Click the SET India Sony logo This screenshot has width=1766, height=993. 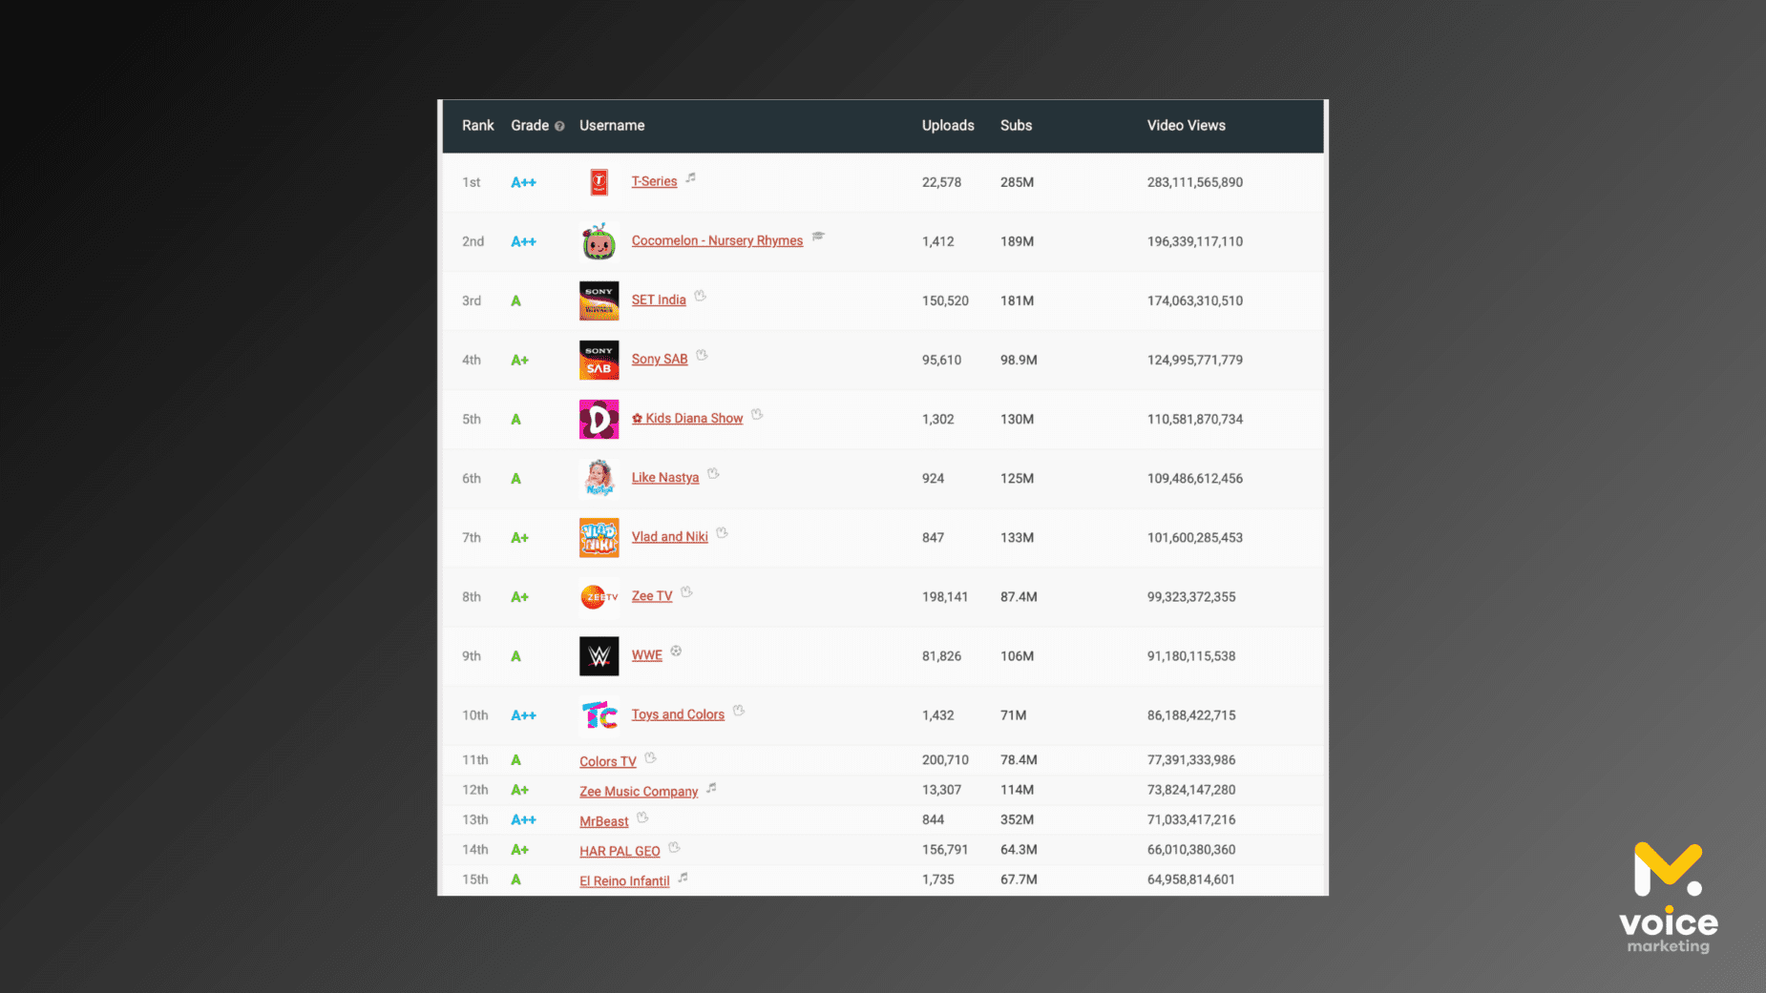point(599,300)
